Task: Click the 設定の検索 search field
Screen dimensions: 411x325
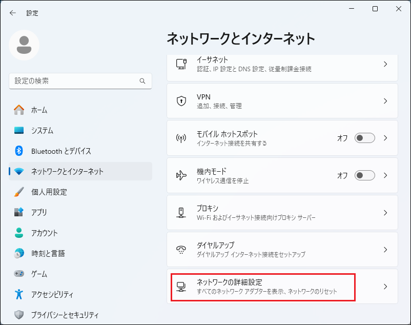Action: (x=74, y=81)
